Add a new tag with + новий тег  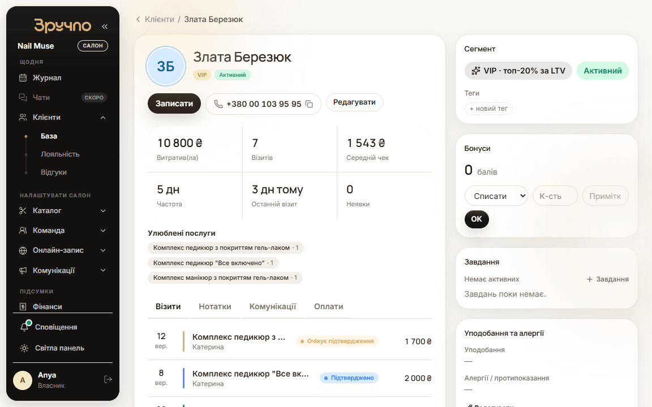point(488,109)
